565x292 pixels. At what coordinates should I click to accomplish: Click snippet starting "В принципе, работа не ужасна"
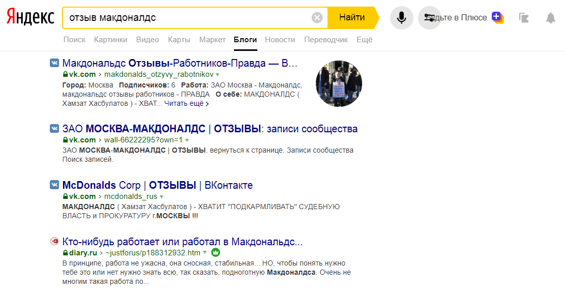coord(206,272)
